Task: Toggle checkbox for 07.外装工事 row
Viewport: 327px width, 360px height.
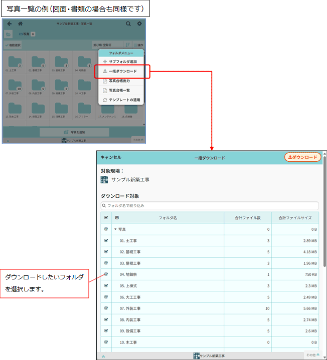Action: coord(106,308)
